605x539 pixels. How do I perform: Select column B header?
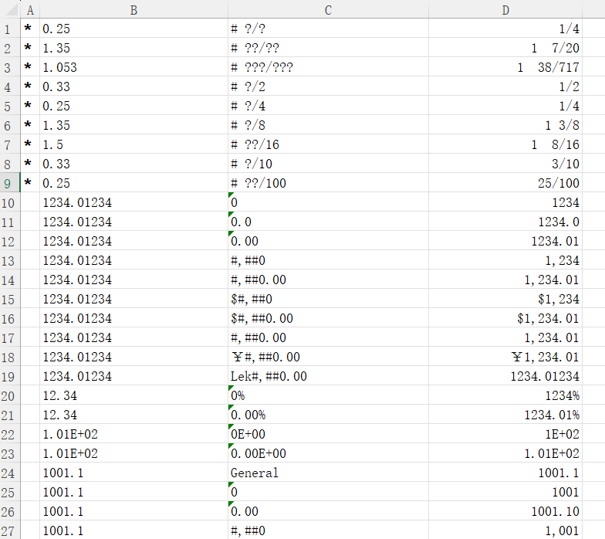click(x=134, y=10)
